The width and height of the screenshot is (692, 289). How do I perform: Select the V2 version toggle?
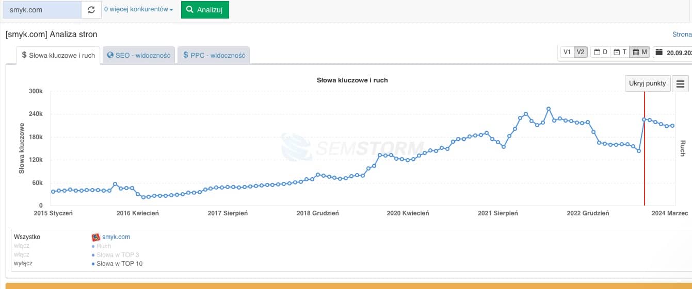pyautogui.click(x=581, y=52)
